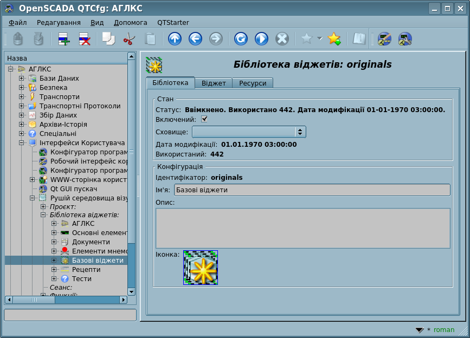
Task: Click the tree's vertical scrollbar up arrow
Action: pyautogui.click(x=131, y=56)
